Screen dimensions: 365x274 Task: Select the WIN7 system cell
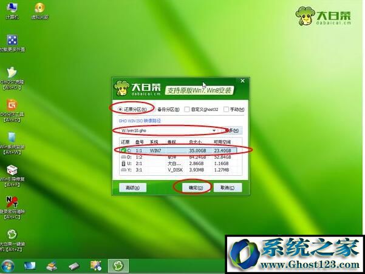(155, 150)
